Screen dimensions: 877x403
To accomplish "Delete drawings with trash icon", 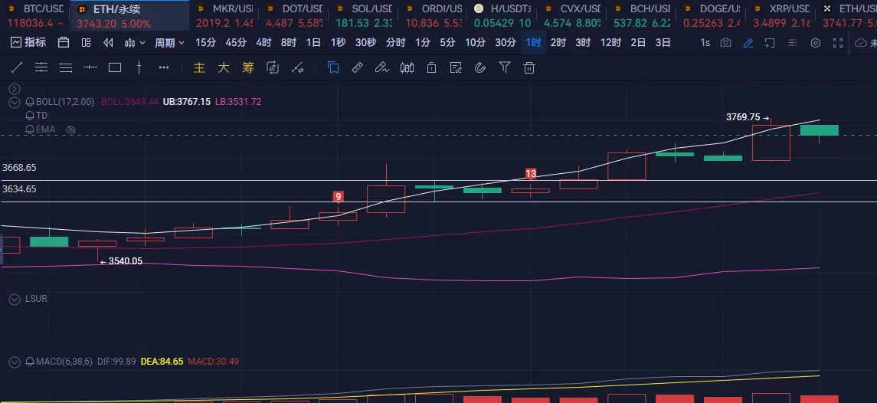I will (529, 67).
